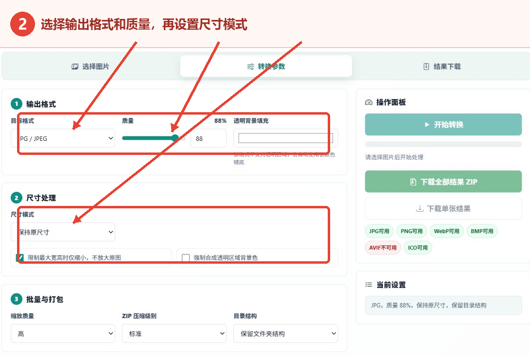Image resolution: width=530 pixels, height=356 pixels.
Task: Adjust the 质量 quality slider
Action: coord(154,138)
